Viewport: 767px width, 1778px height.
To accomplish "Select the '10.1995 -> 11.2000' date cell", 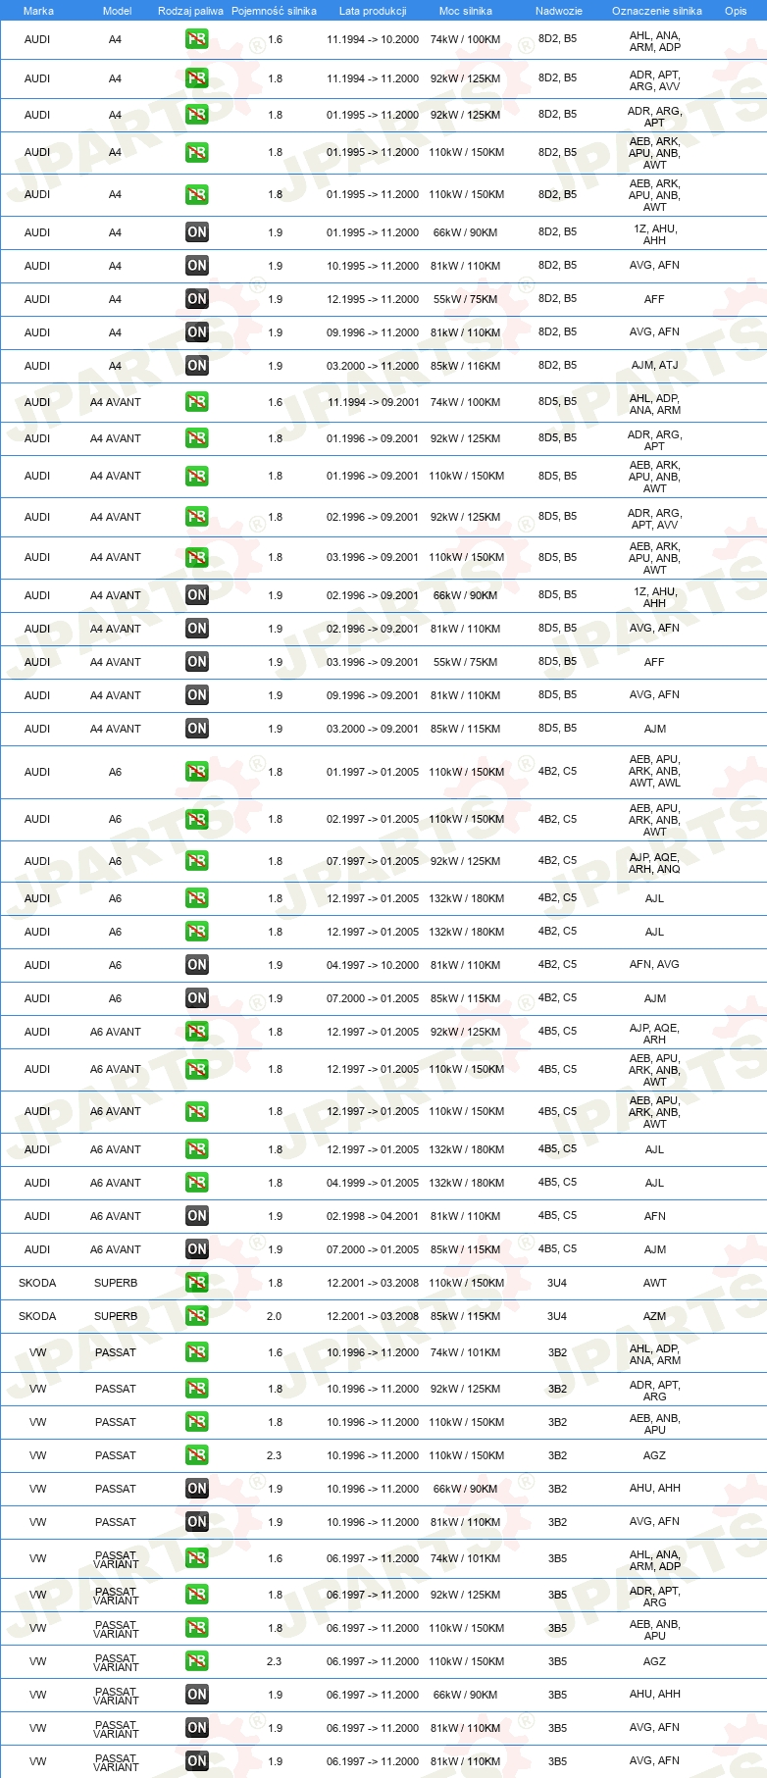I will [x=373, y=266].
